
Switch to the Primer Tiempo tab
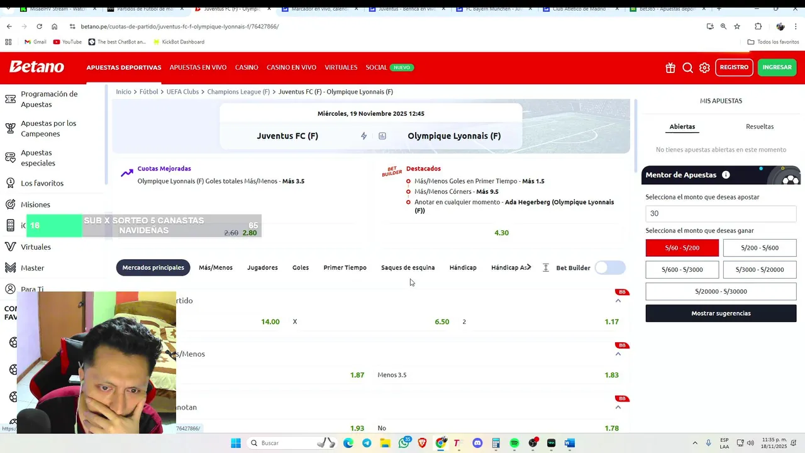tap(345, 267)
